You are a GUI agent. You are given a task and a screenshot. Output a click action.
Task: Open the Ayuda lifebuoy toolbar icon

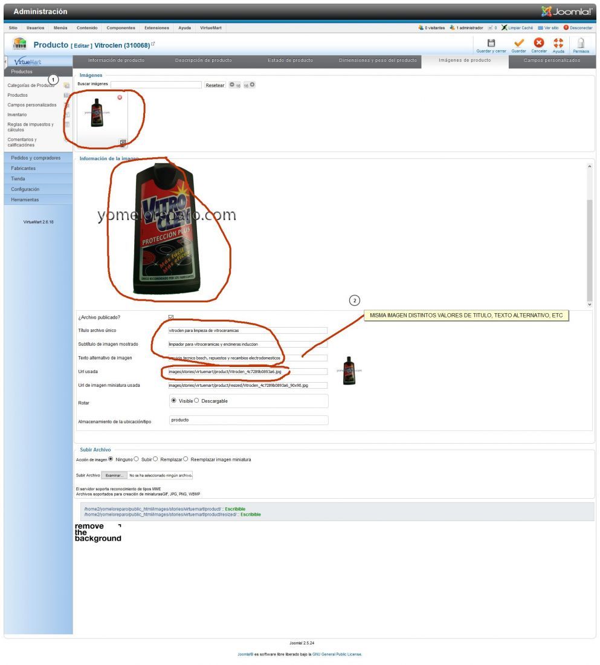[558, 42]
